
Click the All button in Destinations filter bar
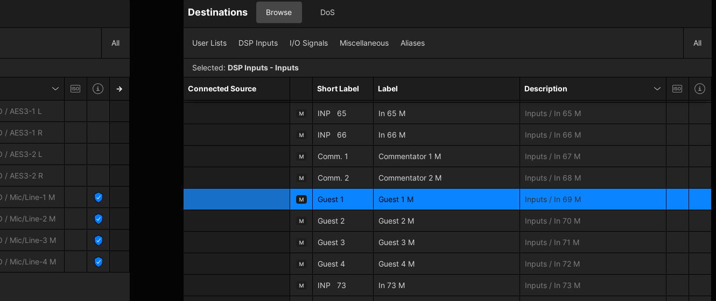point(697,43)
